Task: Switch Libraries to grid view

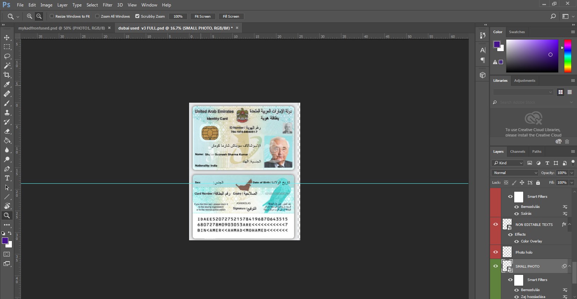Action: (x=560, y=92)
